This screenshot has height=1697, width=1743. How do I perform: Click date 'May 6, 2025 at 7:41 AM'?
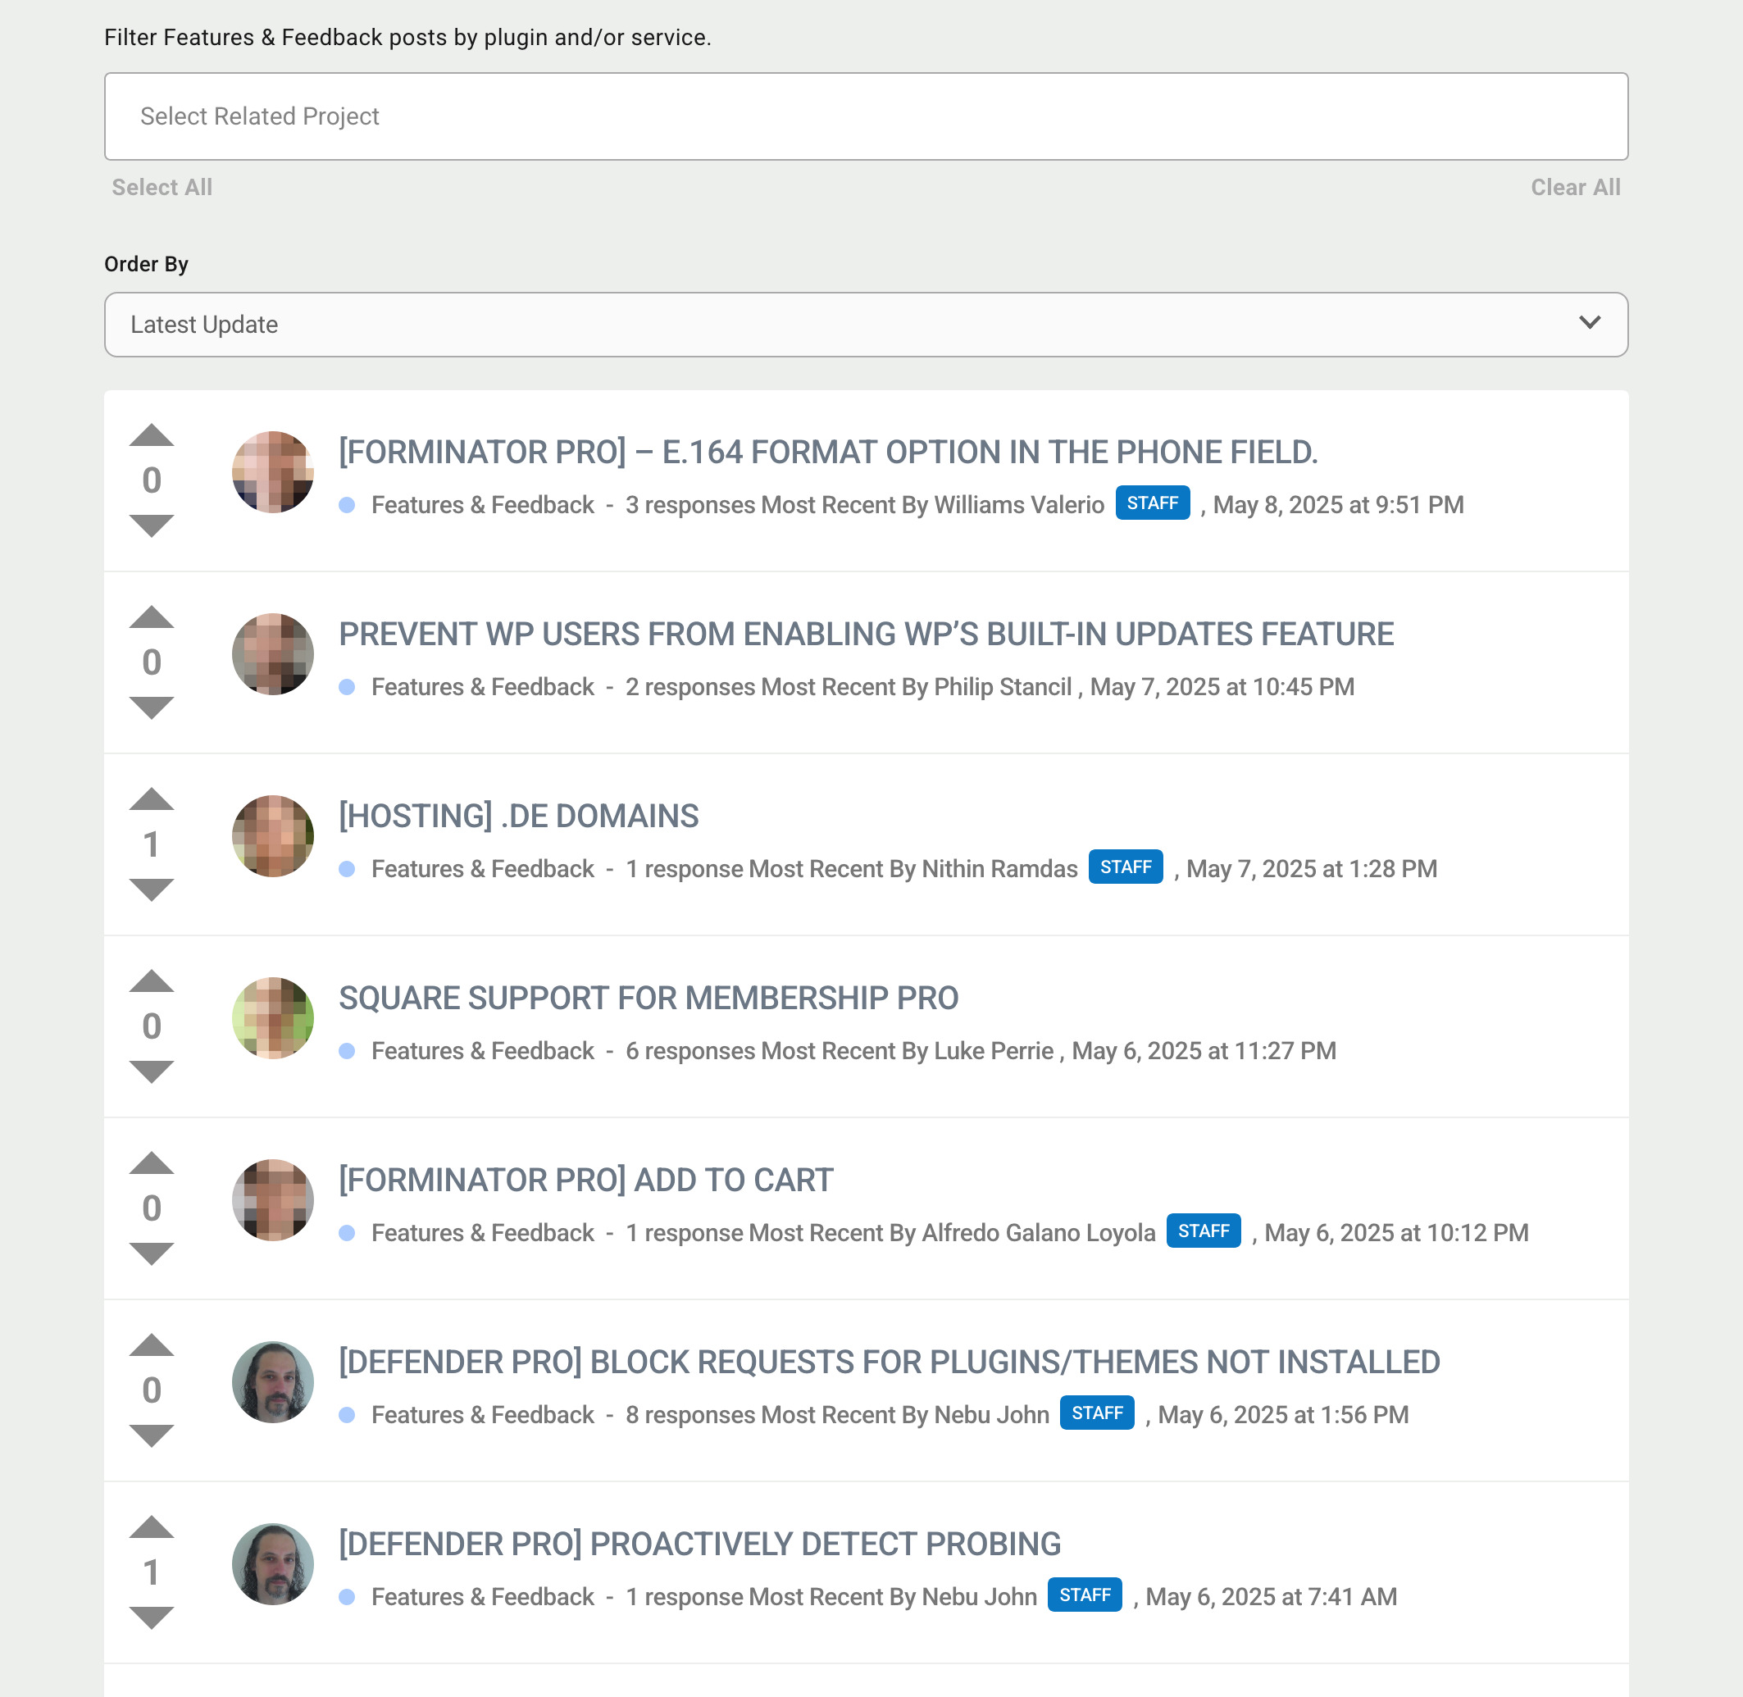click(1271, 1596)
